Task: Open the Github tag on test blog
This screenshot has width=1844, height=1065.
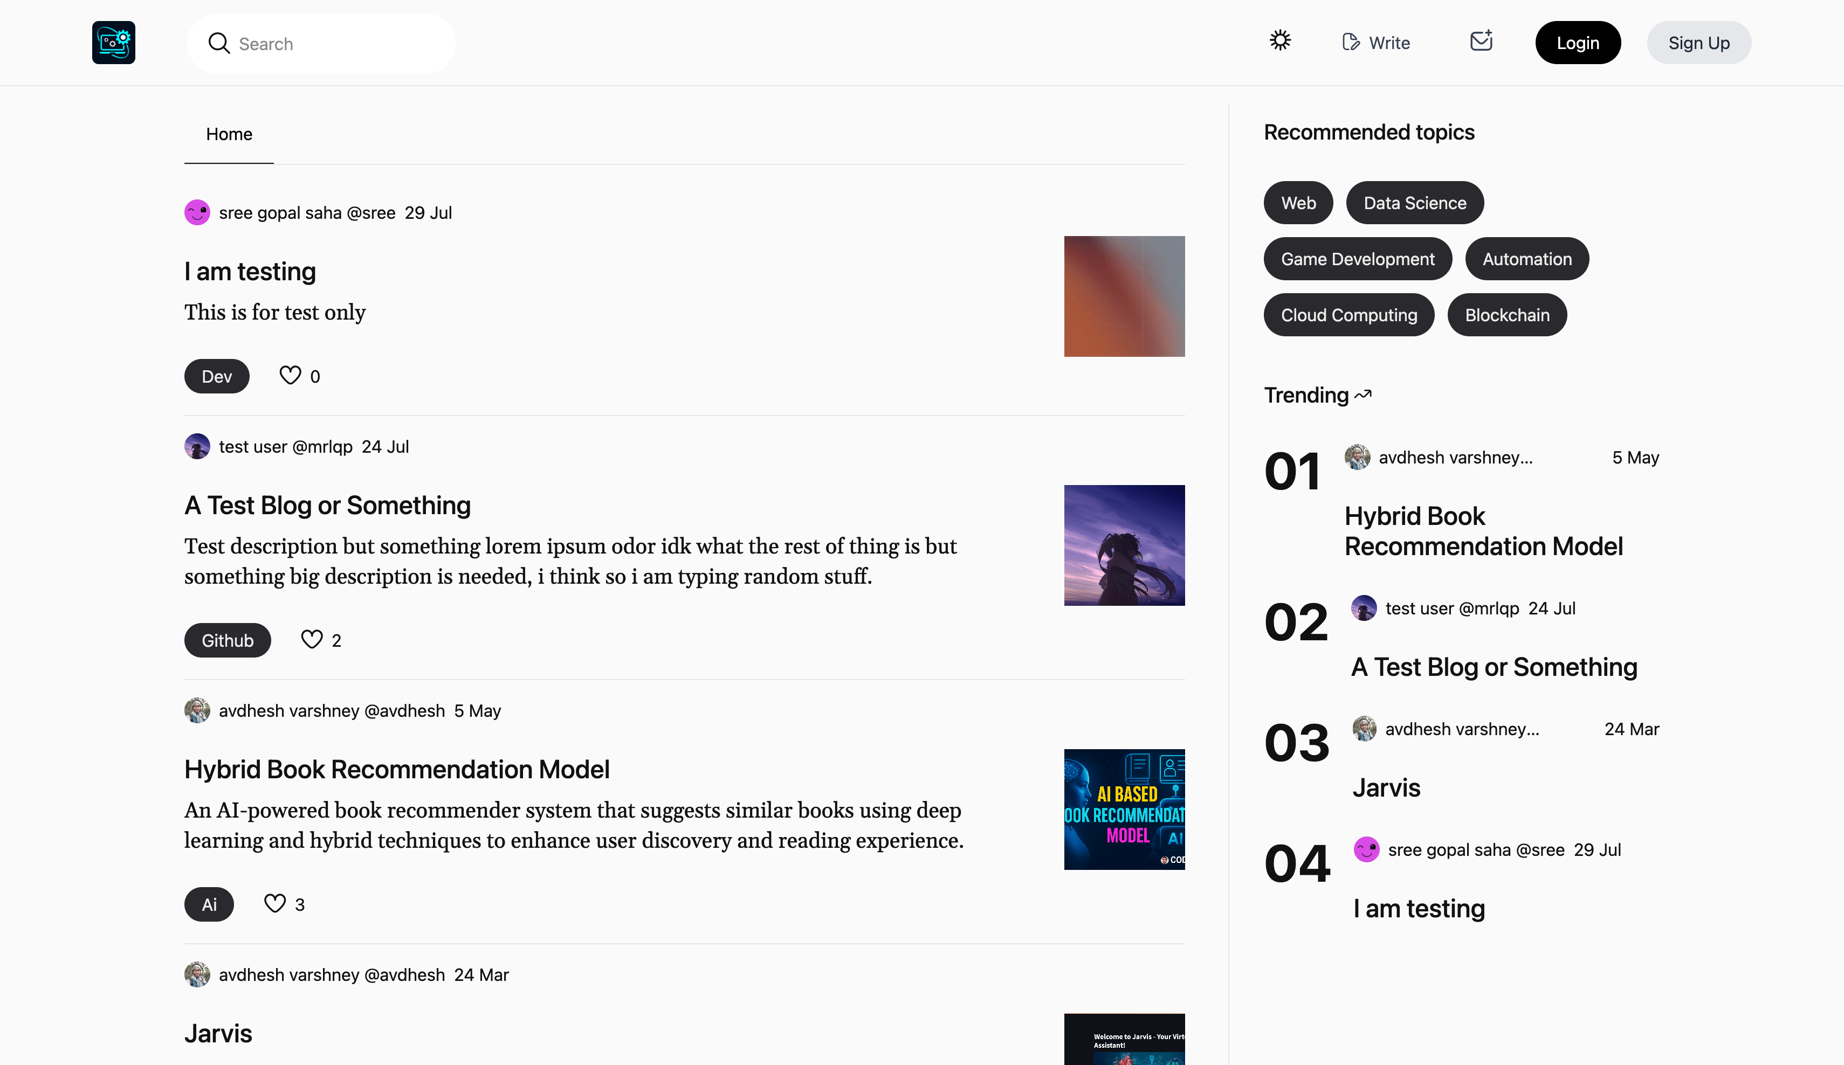Action: (x=228, y=641)
